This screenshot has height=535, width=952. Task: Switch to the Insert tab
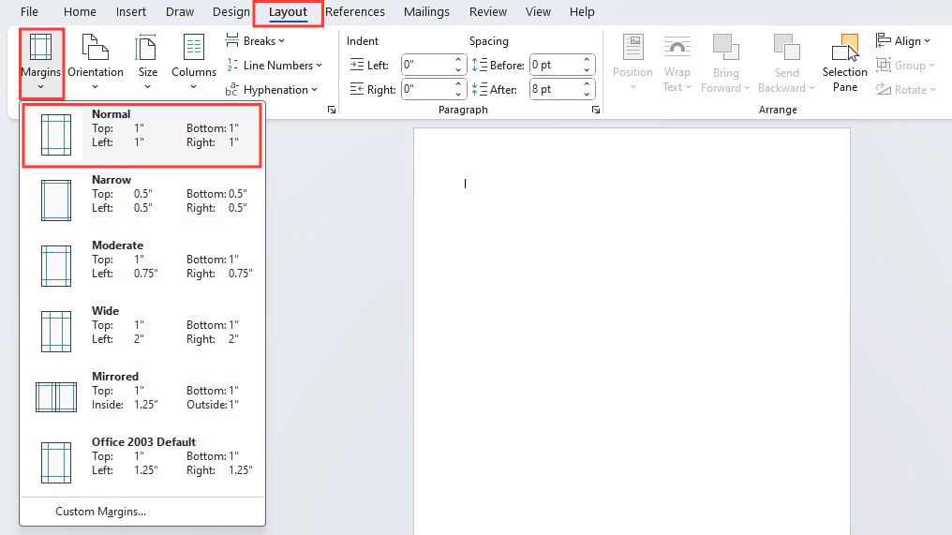click(131, 11)
